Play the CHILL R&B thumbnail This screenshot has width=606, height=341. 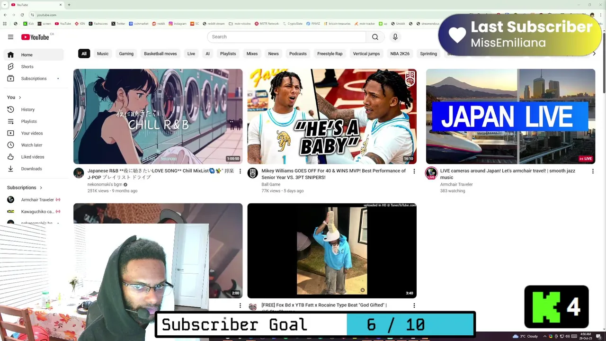coord(158,117)
